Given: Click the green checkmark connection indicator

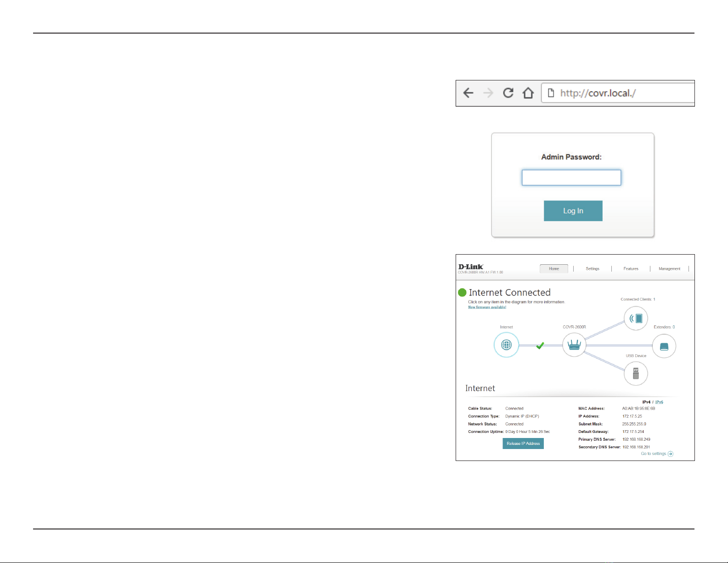Looking at the screenshot, I should [540, 345].
